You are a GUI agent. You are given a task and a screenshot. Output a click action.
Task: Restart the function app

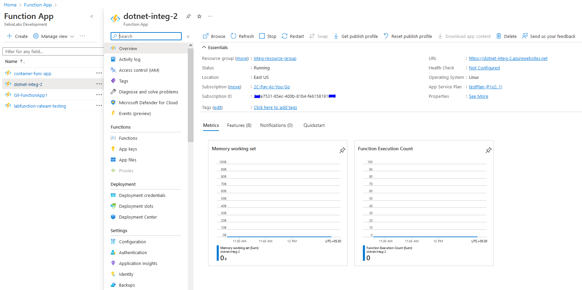293,36
